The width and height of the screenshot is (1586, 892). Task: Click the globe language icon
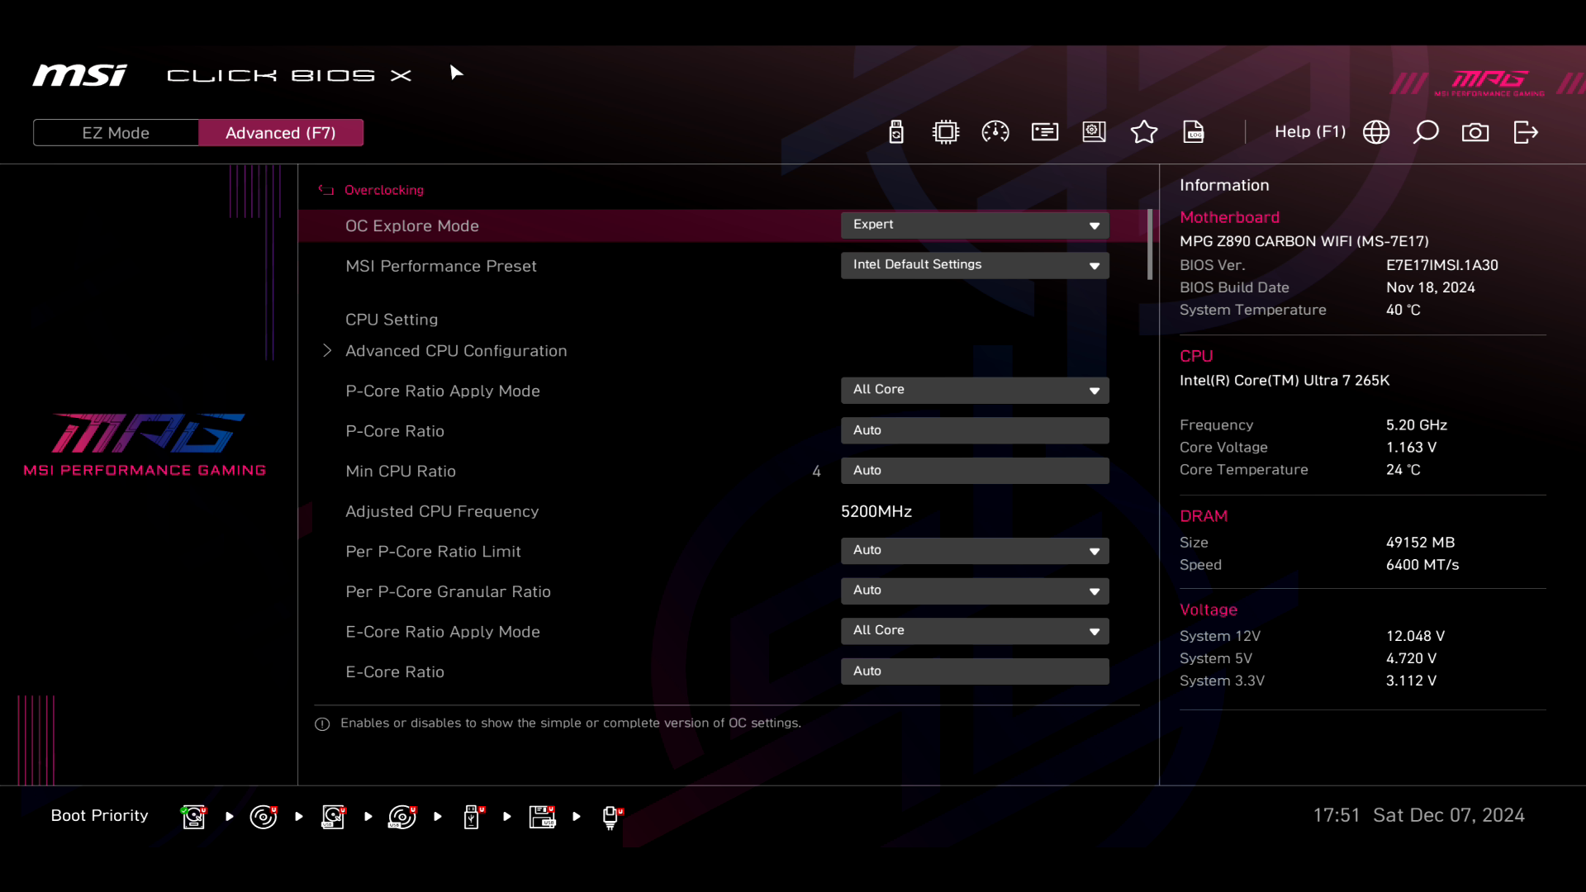pos(1376,132)
